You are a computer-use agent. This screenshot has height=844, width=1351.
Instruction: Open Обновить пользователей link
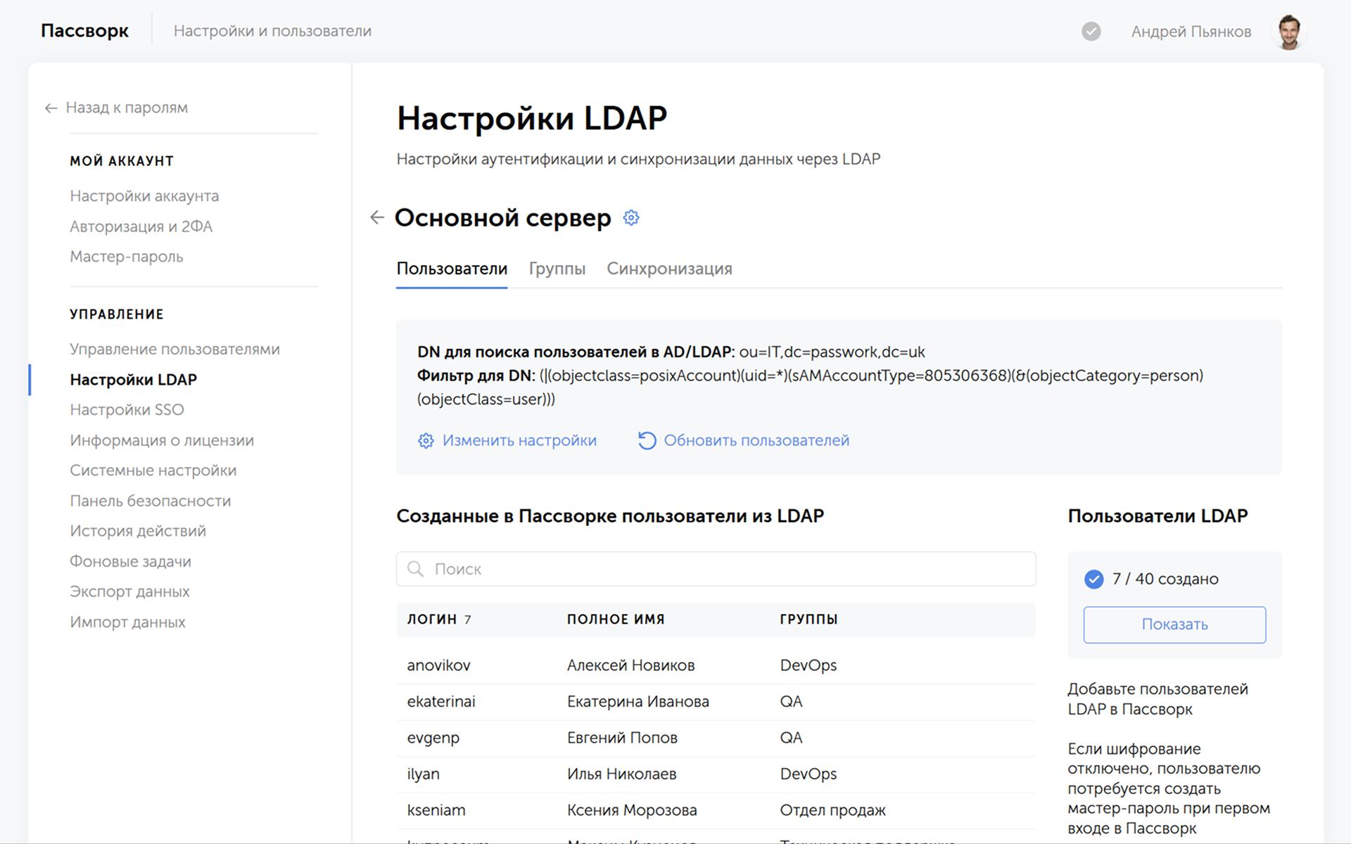756,441
